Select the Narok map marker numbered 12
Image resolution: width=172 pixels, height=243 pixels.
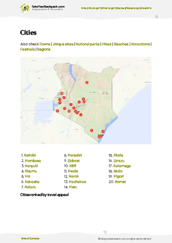tap(69, 111)
